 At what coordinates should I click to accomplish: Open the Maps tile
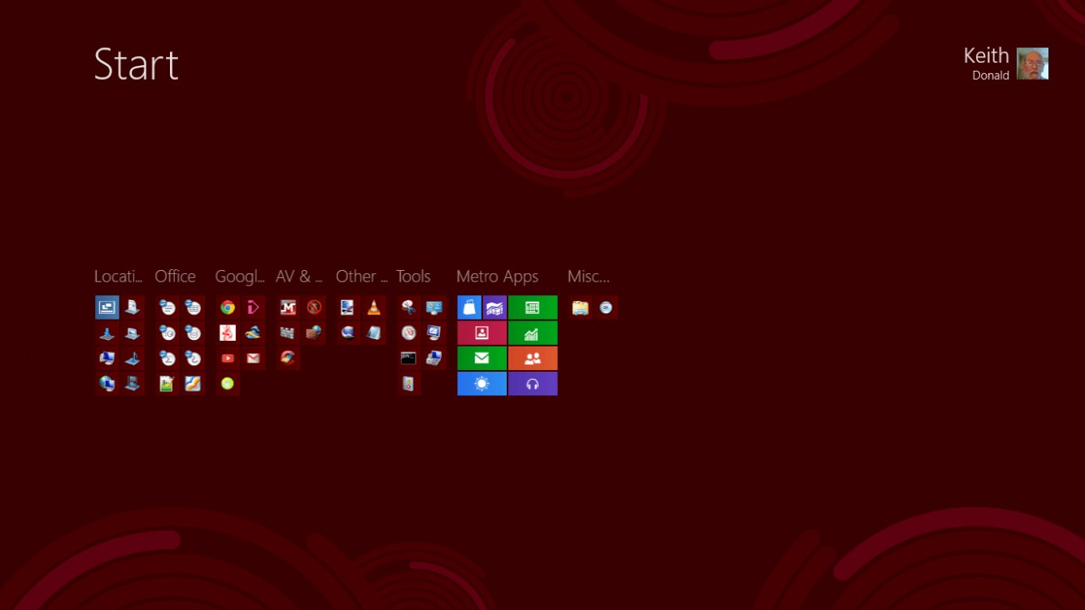pyautogui.click(x=495, y=307)
